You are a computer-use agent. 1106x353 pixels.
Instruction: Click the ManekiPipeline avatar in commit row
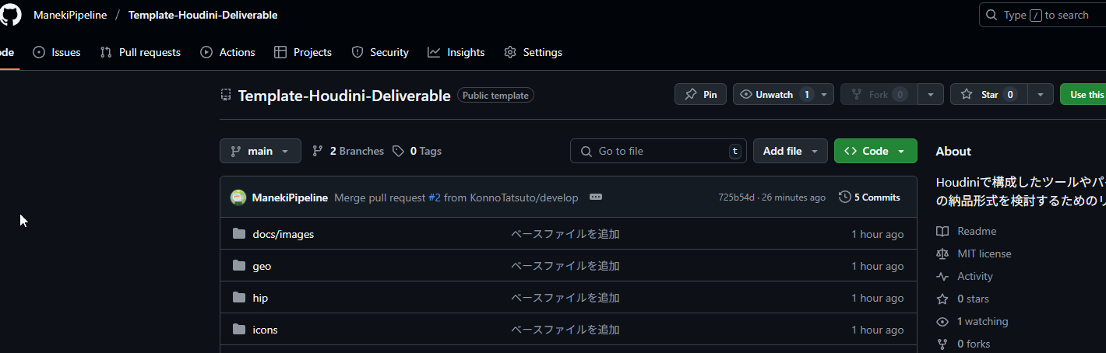238,197
